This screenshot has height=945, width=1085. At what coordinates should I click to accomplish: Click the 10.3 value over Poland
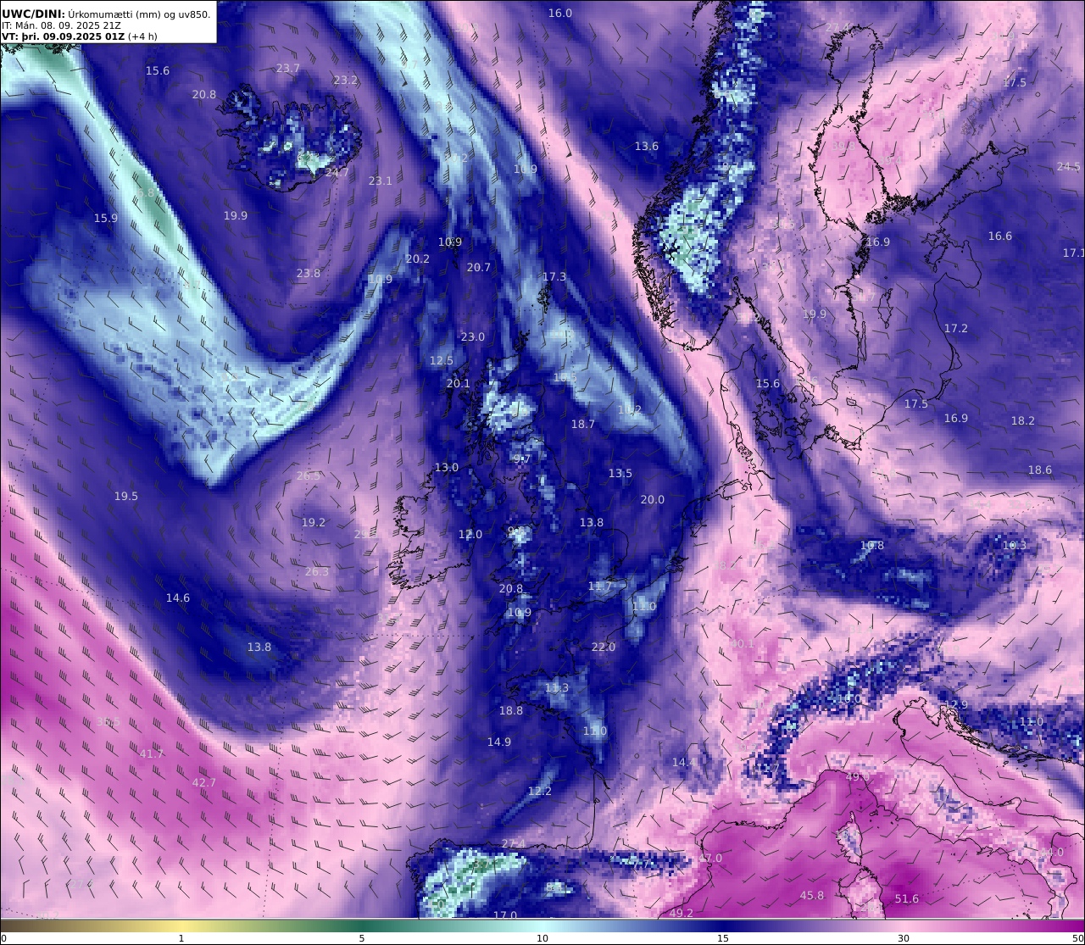(1015, 545)
